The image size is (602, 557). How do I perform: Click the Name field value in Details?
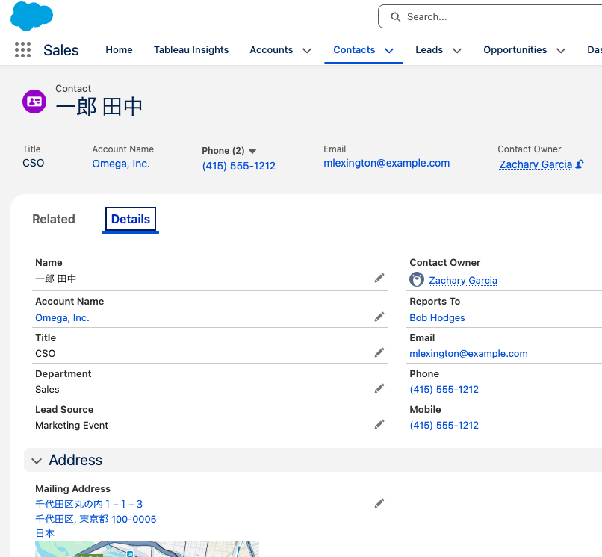56,278
